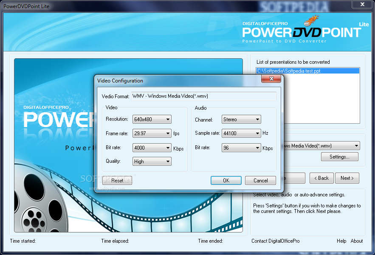The width and height of the screenshot is (375, 255).
Task: Open the Contact DigitalOfficePro link
Action: click(276, 241)
